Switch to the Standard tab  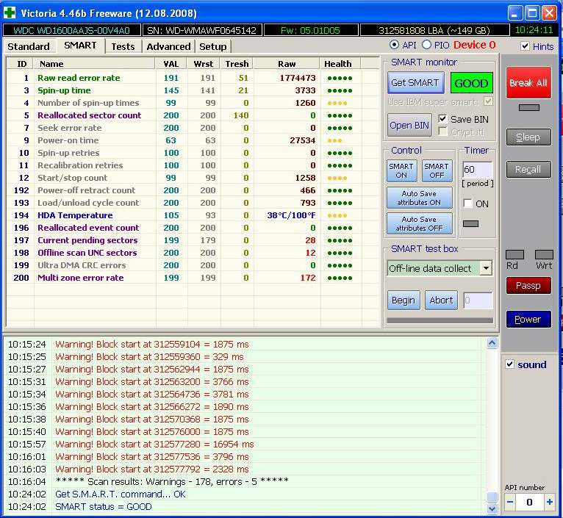coord(29,47)
